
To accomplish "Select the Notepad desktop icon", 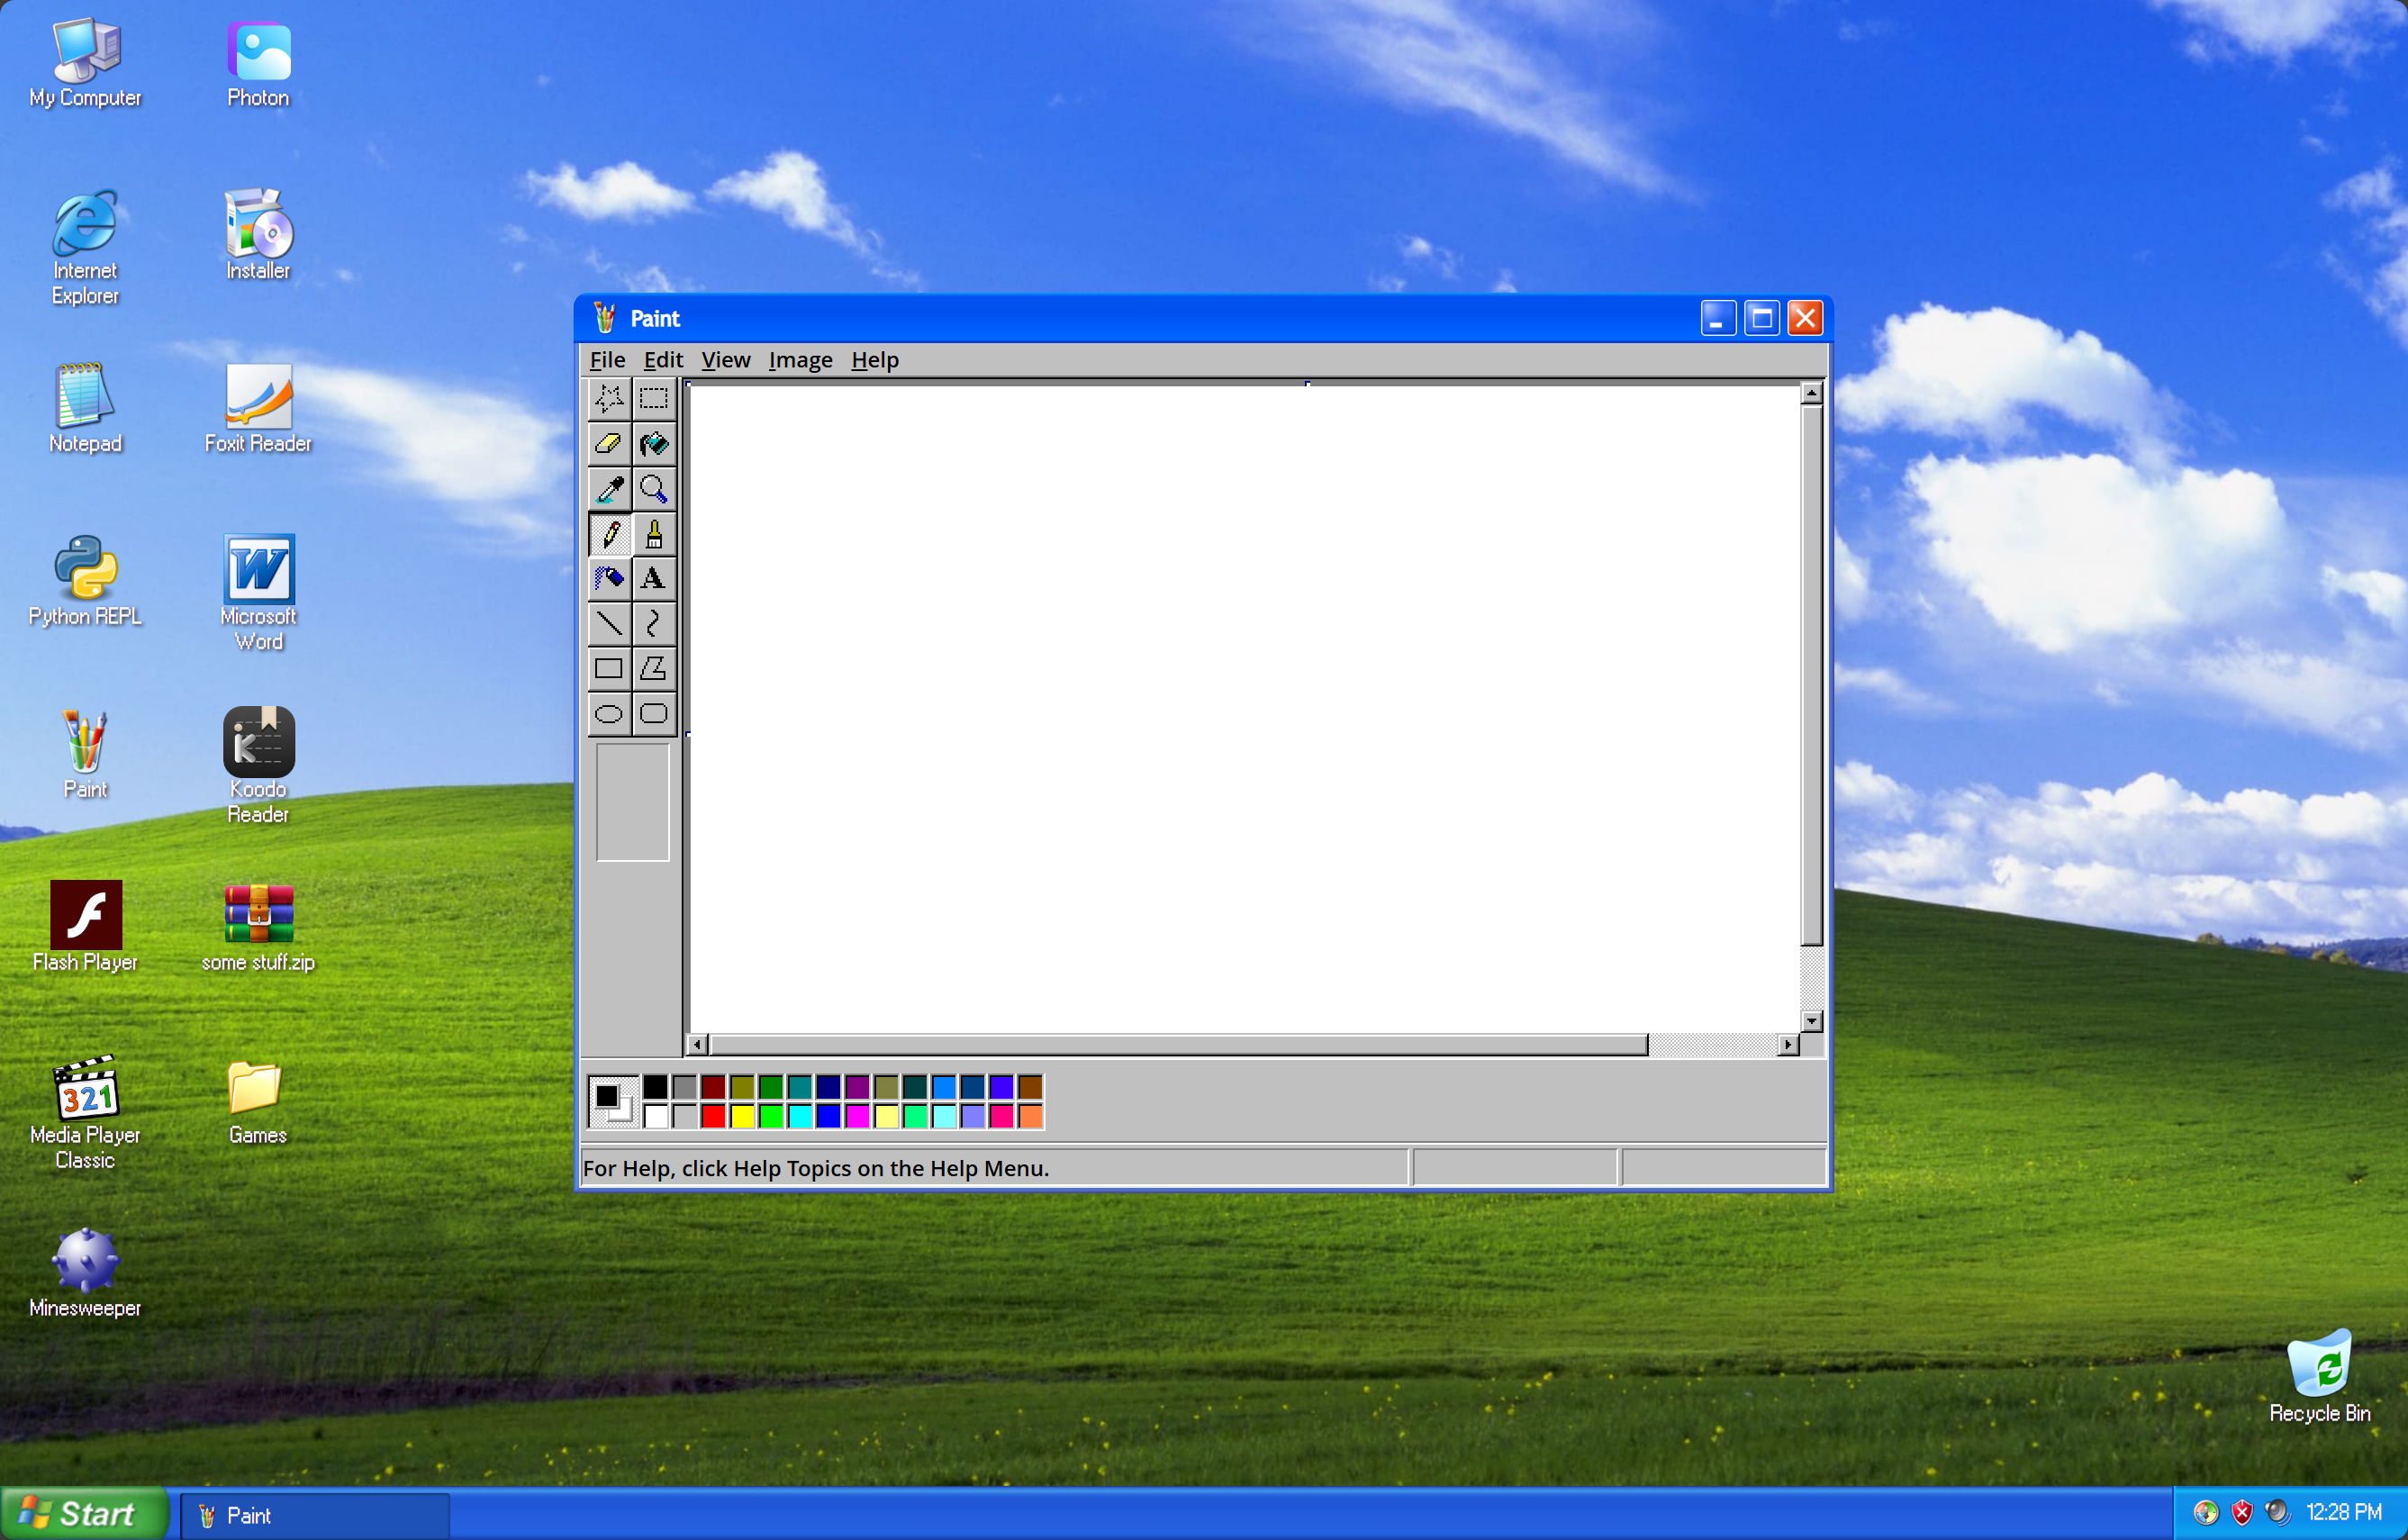I will [x=85, y=409].
